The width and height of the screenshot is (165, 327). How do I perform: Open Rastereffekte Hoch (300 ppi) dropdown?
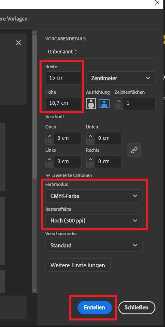point(94,221)
